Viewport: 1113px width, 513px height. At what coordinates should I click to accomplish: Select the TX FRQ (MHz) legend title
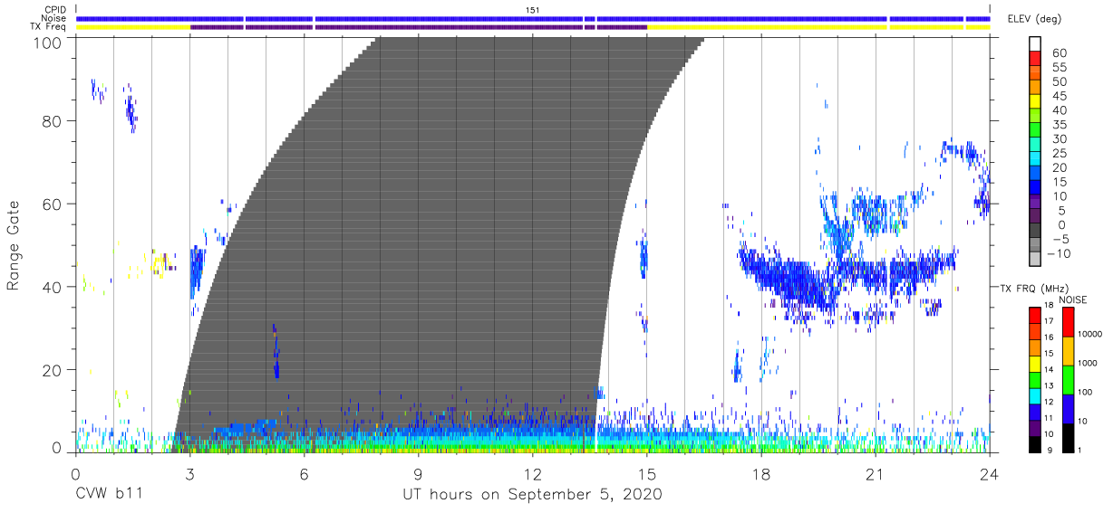[1034, 289]
